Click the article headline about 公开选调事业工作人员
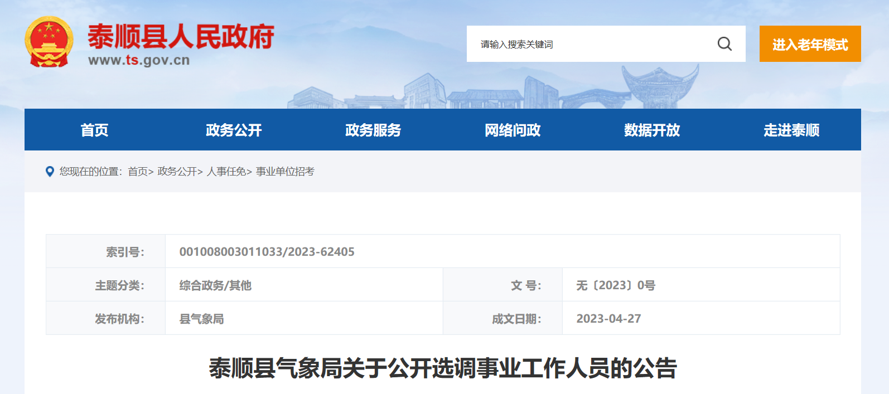Screen dimensions: 889x394 click(443, 368)
